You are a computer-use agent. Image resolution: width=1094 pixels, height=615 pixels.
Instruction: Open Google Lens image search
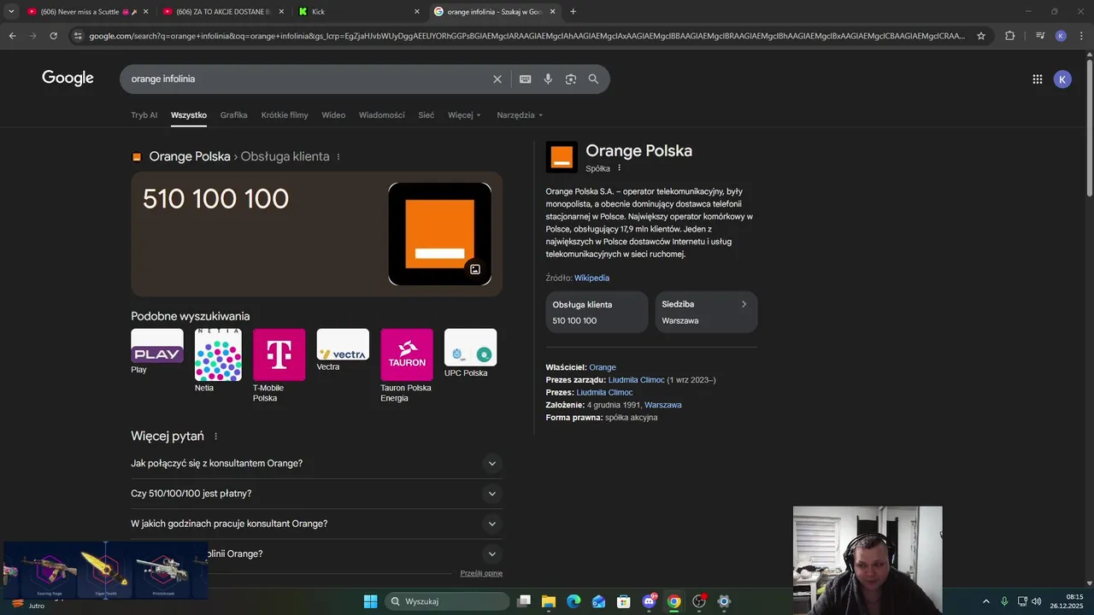(571, 79)
